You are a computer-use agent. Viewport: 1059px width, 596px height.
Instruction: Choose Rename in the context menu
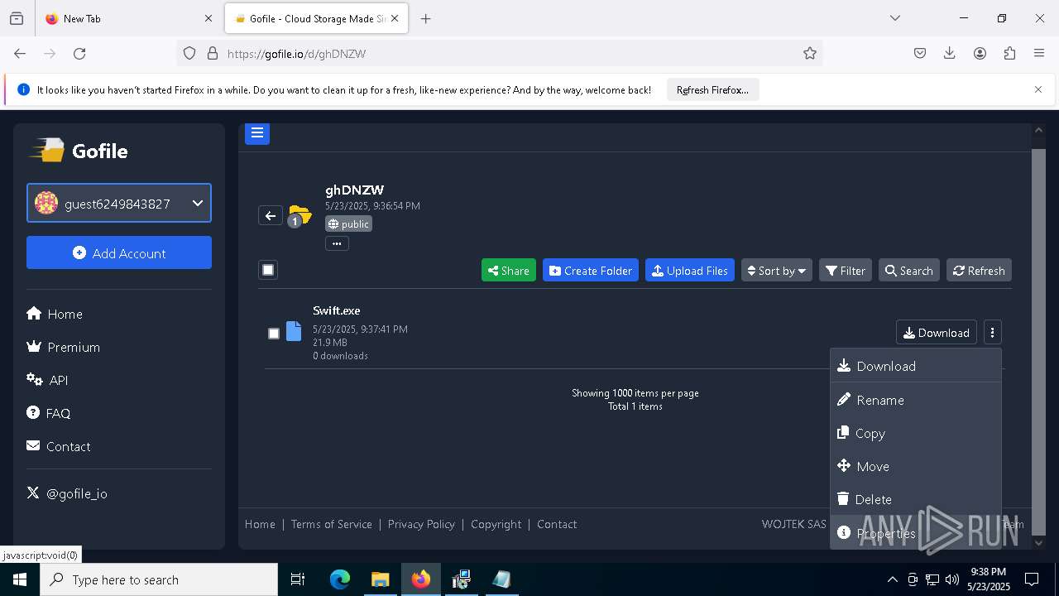click(916, 400)
